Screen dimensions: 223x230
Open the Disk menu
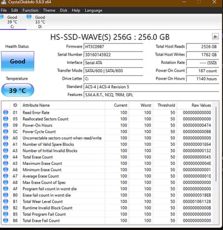pos(63,11)
